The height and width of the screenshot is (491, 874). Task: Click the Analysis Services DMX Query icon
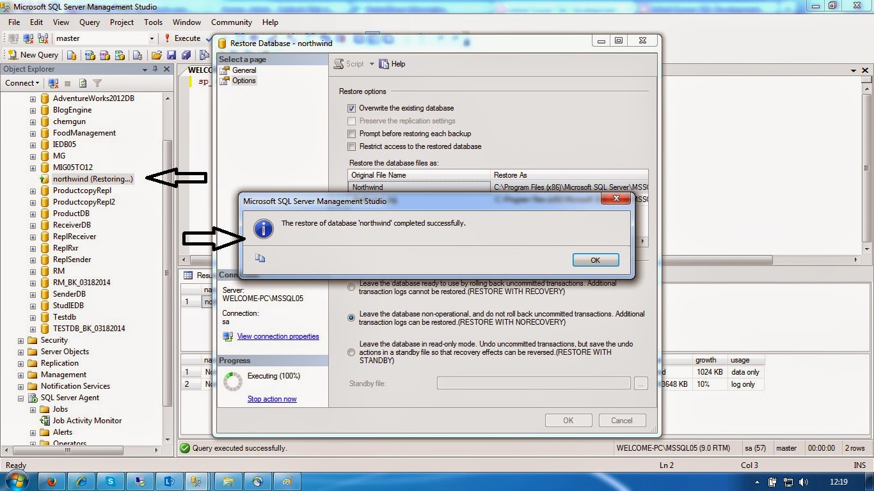pos(105,55)
